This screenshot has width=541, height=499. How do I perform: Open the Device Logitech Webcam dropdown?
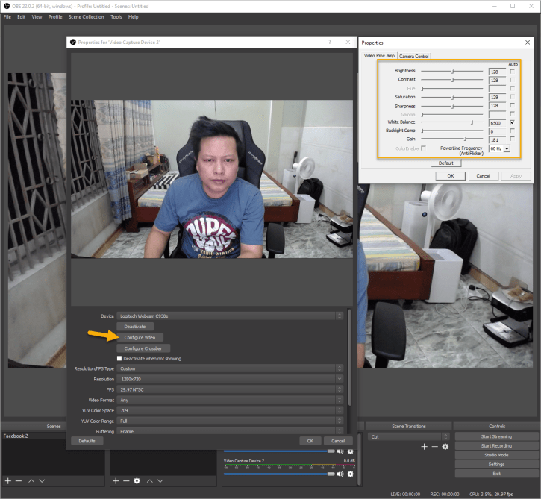230,316
